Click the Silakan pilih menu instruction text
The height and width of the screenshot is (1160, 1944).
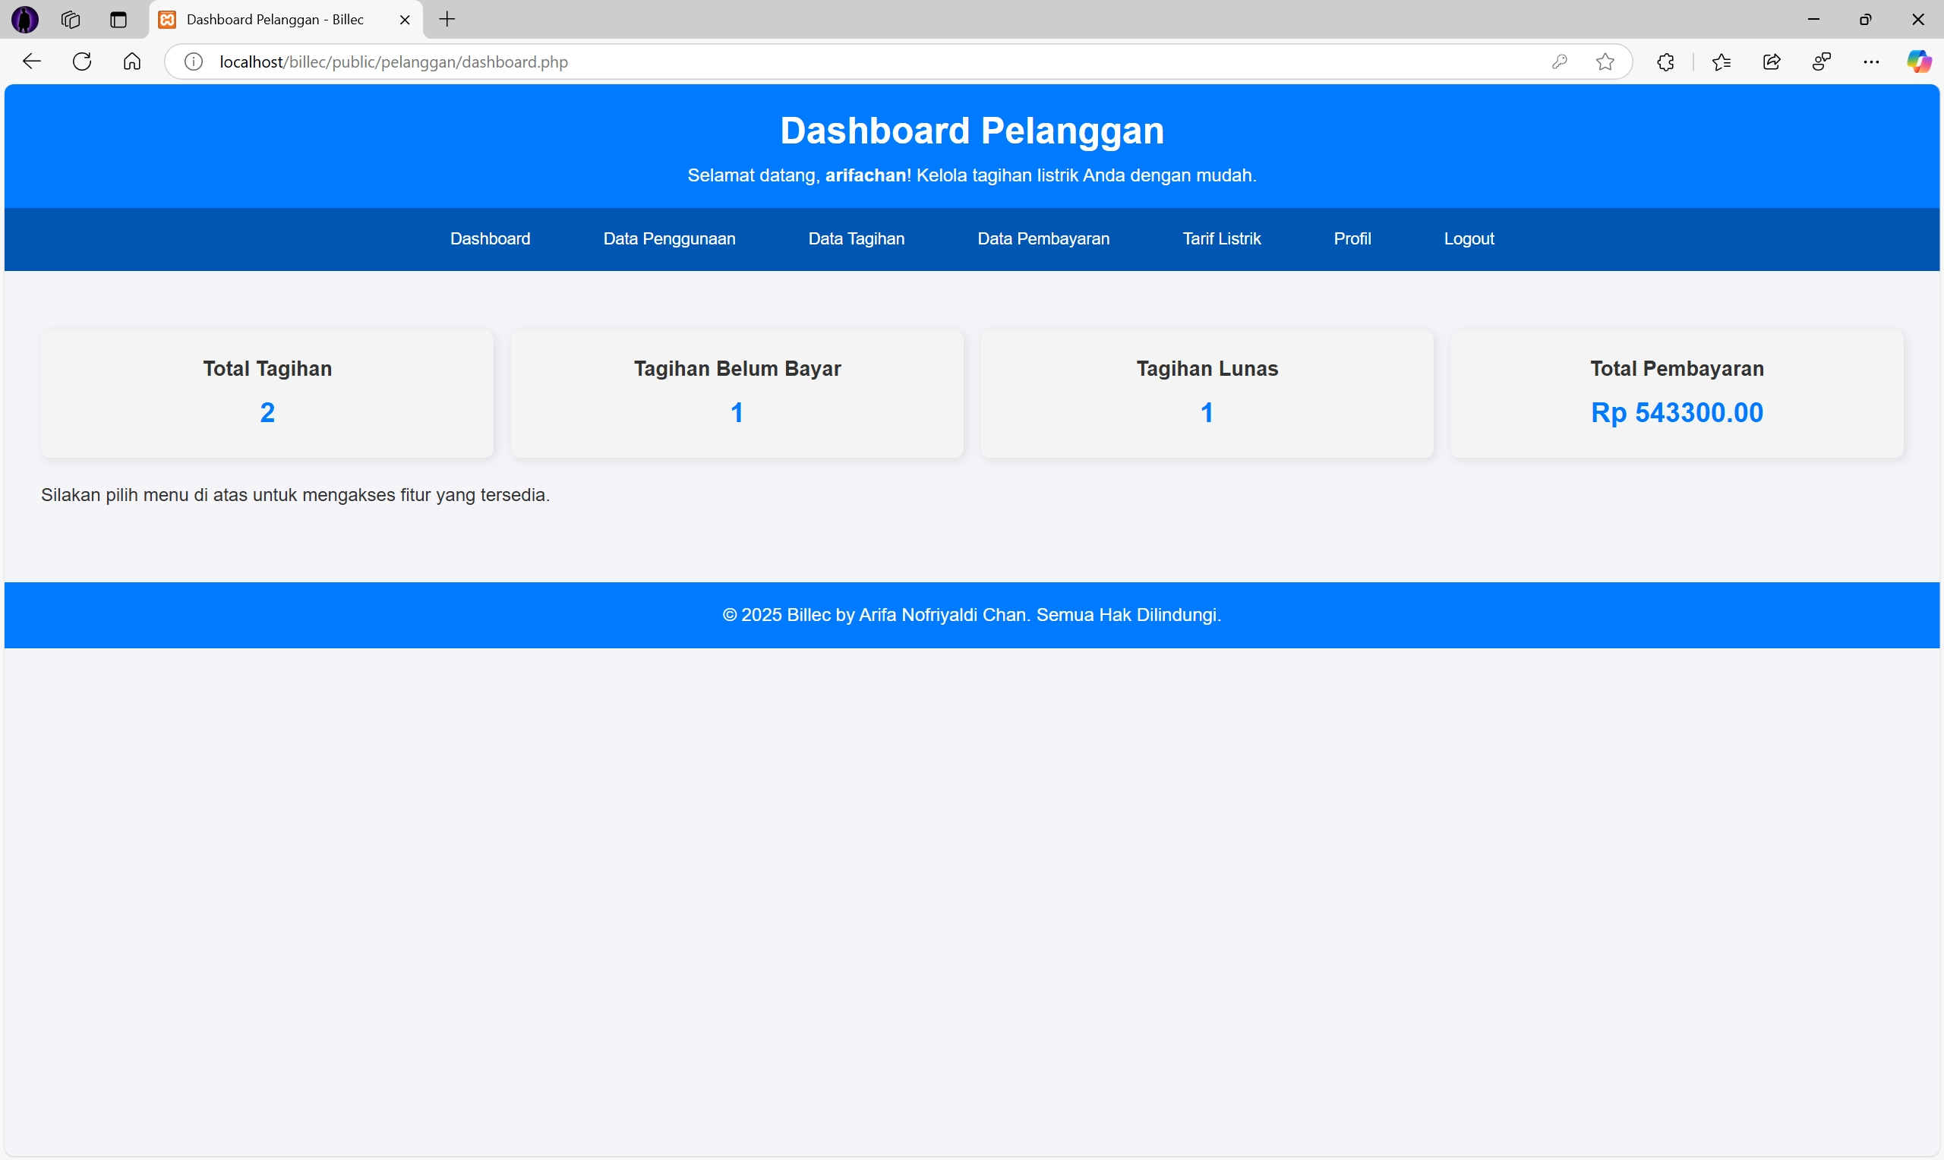coord(295,496)
